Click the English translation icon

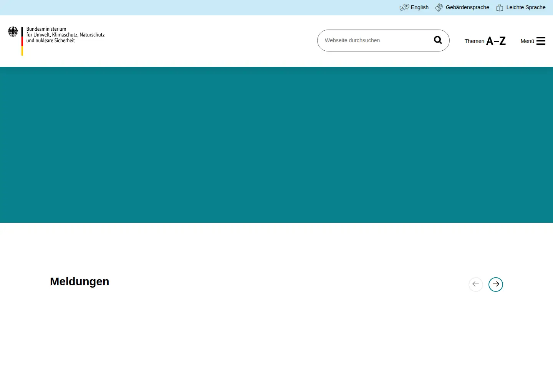[x=404, y=7]
